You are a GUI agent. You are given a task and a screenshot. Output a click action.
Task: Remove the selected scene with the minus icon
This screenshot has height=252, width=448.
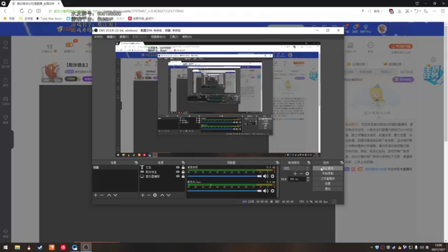[102, 195]
